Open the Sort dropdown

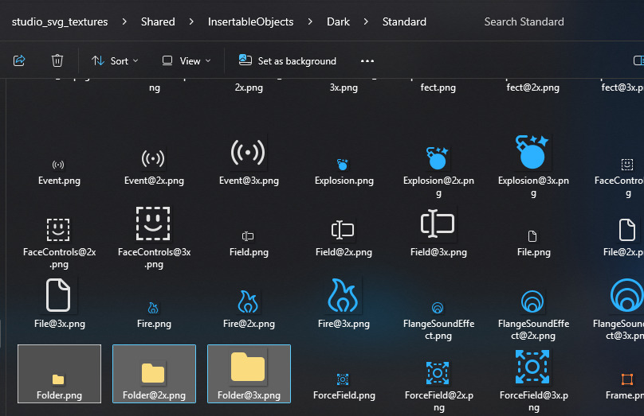(115, 61)
